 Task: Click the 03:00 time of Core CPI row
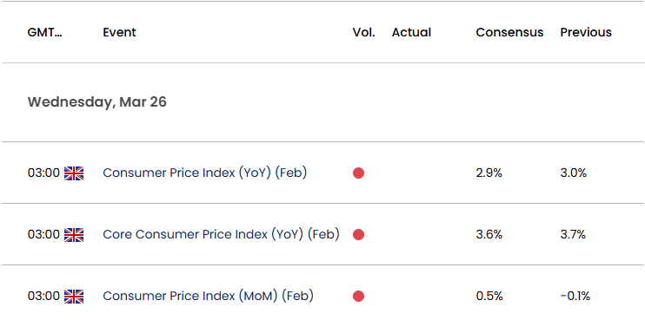point(43,235)
